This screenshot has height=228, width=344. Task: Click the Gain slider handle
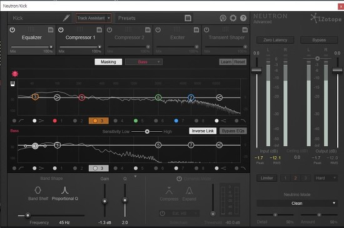click(104, 201)
